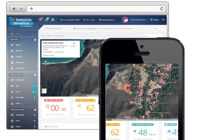Click the plus icon in address bar
This screenshot has height=140, width=197.
pos(31,9)
